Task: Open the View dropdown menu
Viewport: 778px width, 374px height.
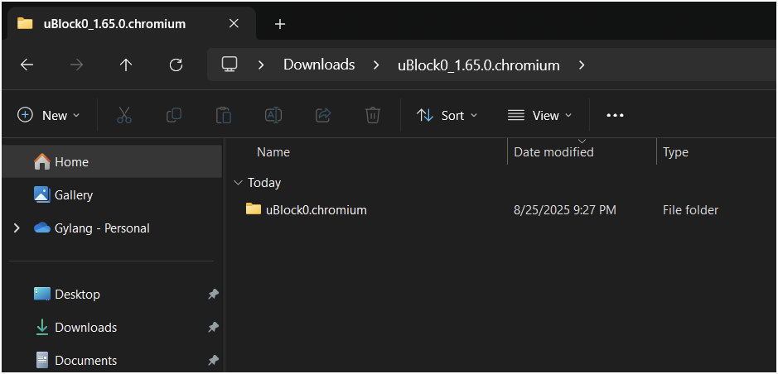Action: click(540, 115)
